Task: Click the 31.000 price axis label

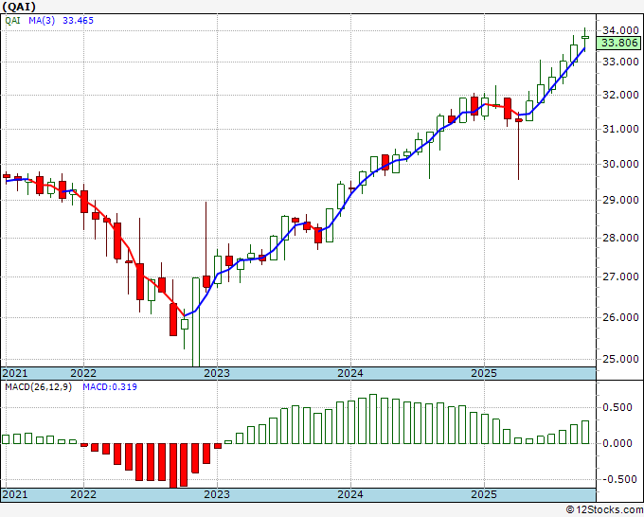Action: point(620,129)
